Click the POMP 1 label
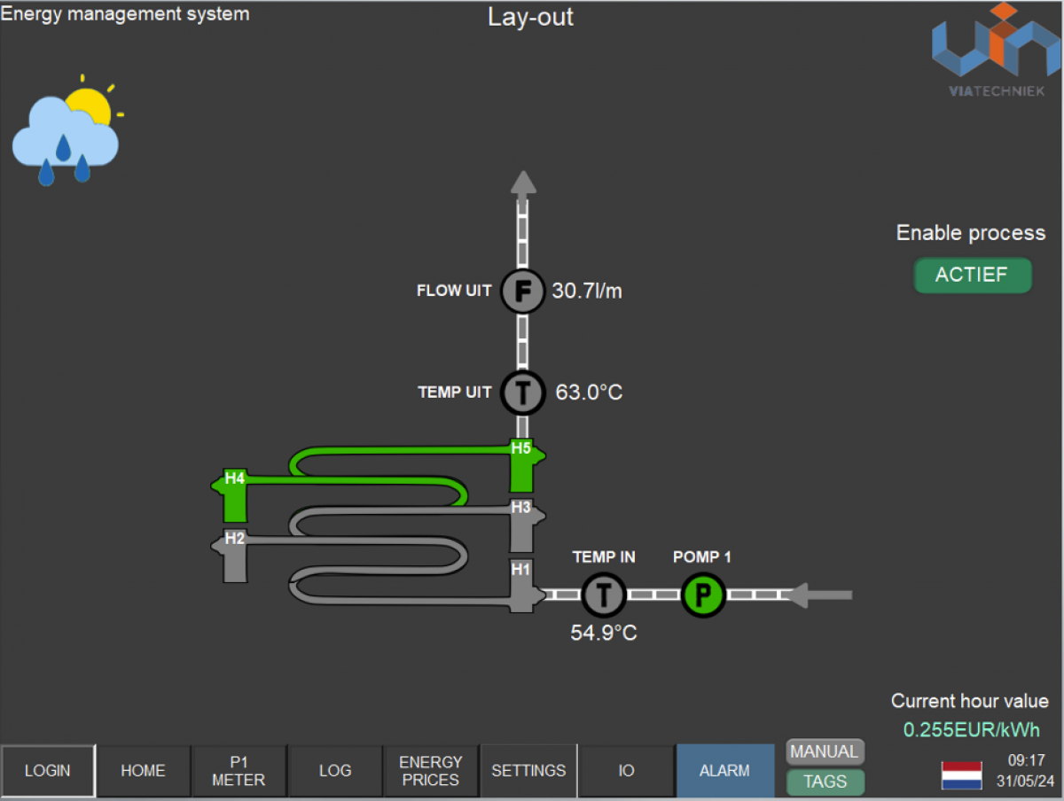 [x=702, y=557]
